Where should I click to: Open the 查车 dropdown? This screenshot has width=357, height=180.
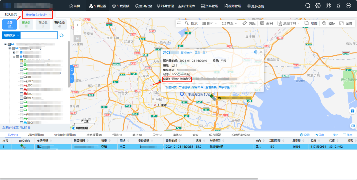230,23
